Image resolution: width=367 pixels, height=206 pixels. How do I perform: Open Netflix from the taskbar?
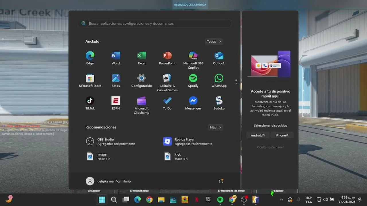(x=197, y=200)
